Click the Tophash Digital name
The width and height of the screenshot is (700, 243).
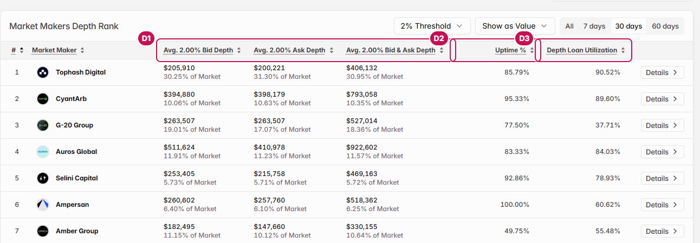point(81,72)
